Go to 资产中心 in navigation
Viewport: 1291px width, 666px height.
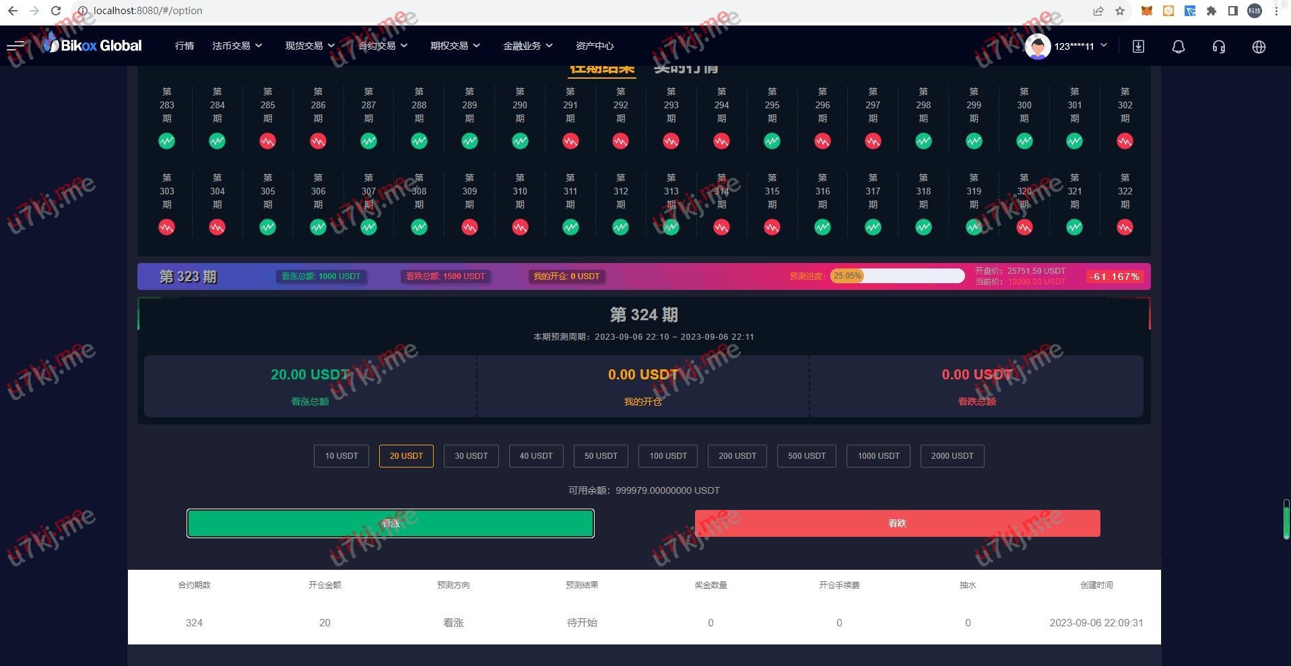(x=594, y=46)
